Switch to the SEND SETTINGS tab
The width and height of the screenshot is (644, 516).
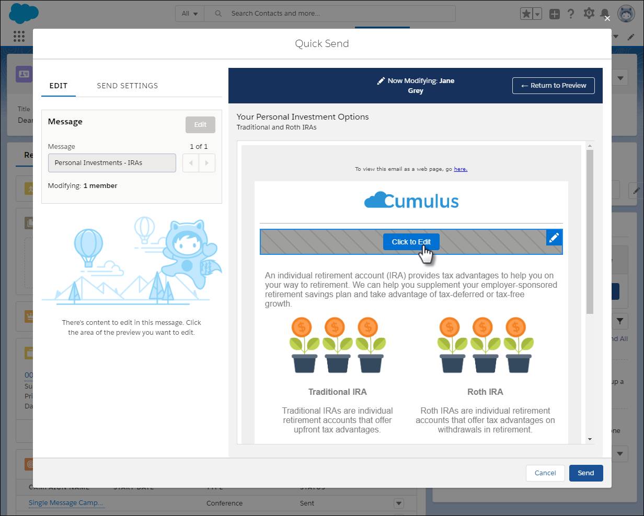point(127,86)
